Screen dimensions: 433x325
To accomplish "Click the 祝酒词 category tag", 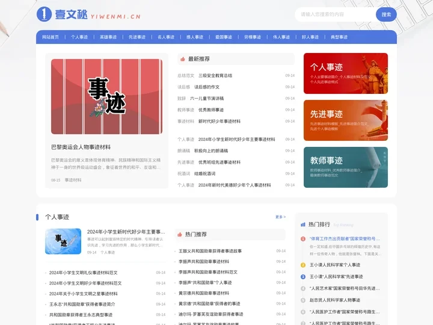I will coord(183,173).
